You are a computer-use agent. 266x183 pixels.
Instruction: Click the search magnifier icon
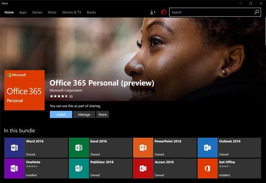pyautogui.click(x=256, y=12)
